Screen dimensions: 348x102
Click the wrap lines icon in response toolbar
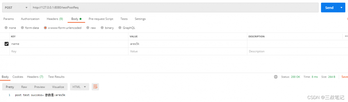(95, 87)
